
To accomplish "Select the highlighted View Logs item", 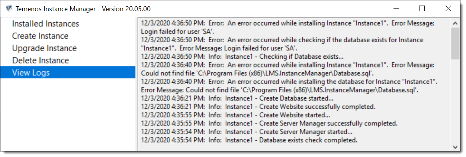I will [68, 72].
